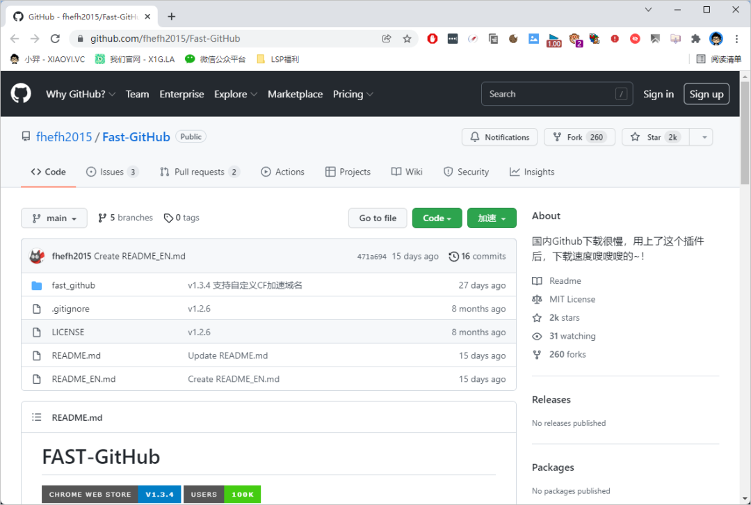Image resolution: width=751 pixels, height=505 pixels.
Task: Open the Pull requests tab
Action: tap(199, 172)
